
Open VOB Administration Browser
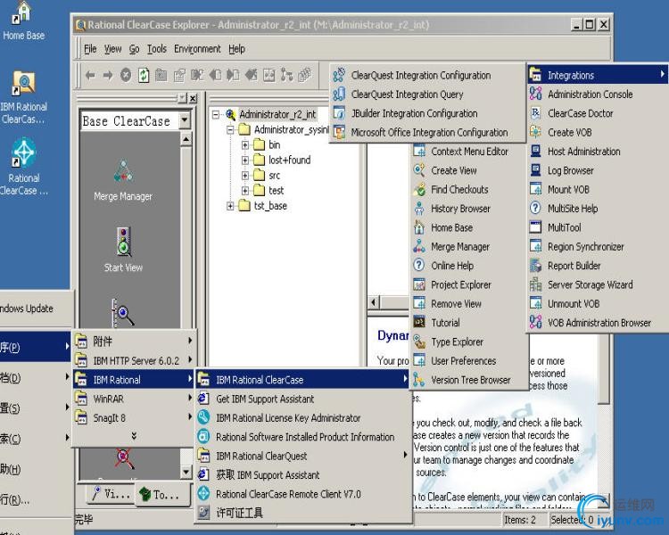598,323
